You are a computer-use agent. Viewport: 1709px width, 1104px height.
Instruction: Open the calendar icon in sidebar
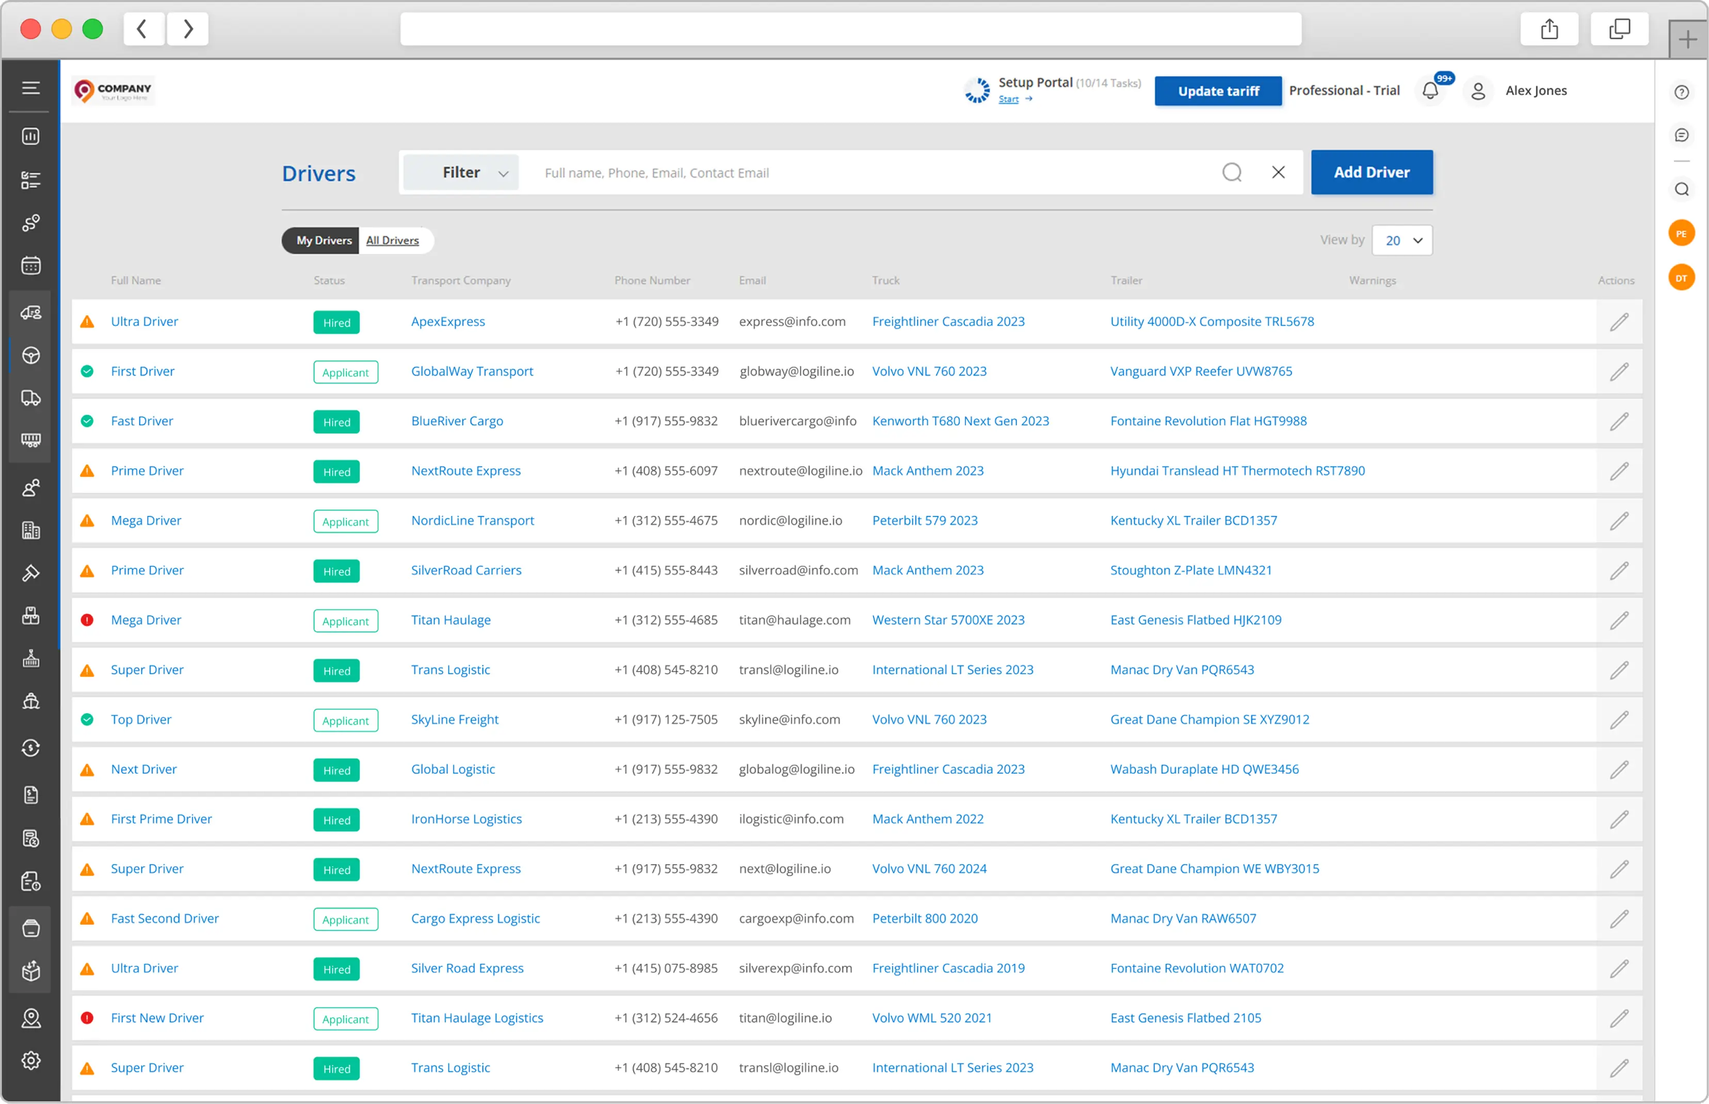click(30, 266)
